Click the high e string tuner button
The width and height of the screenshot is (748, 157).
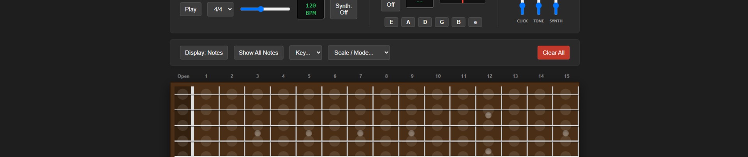click(x=475, y=22)
